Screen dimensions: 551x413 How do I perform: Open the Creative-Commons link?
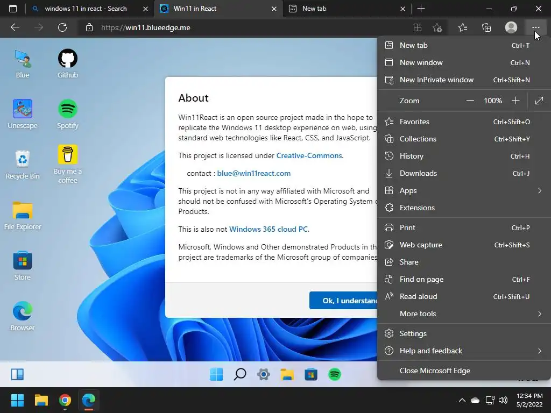(309, 155)
